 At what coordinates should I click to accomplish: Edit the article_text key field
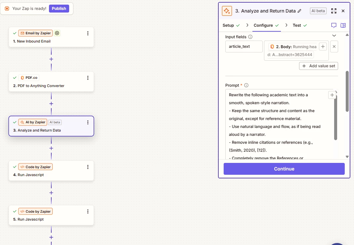point(244,46)
